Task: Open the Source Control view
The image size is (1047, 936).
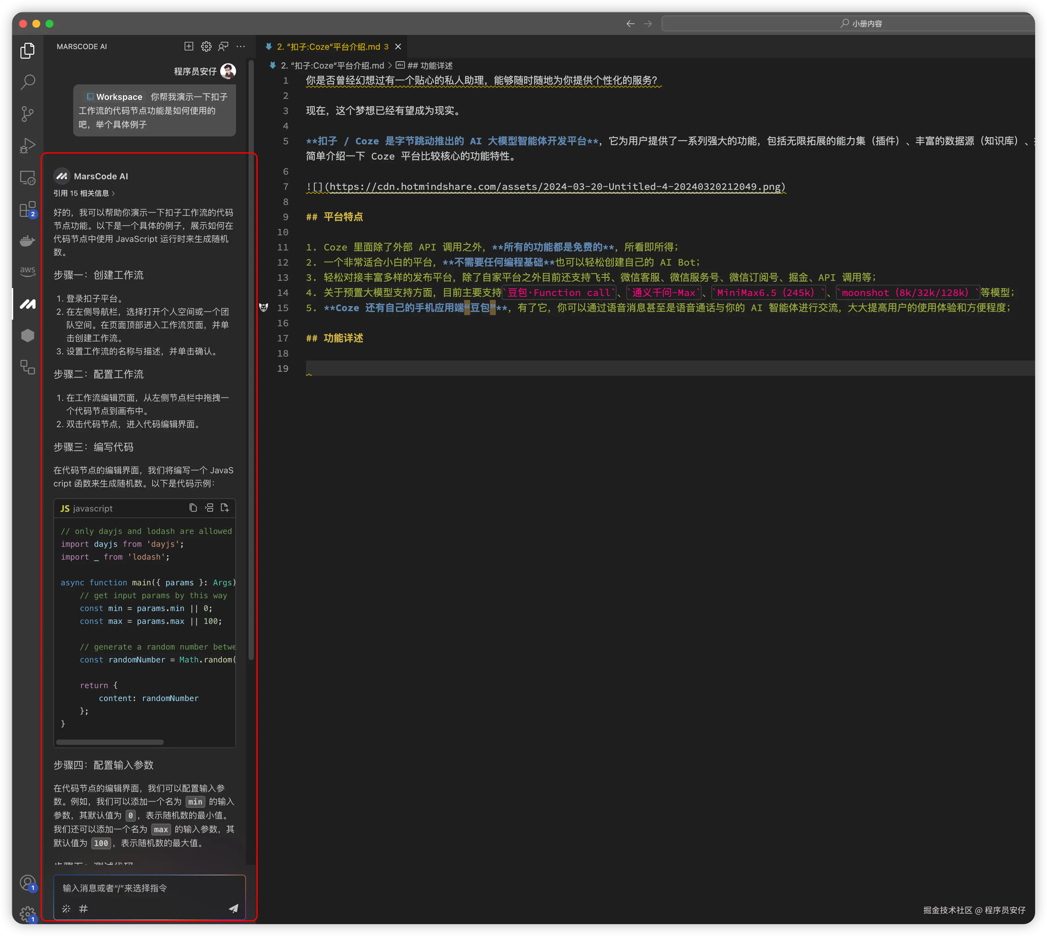Action: 27,114
